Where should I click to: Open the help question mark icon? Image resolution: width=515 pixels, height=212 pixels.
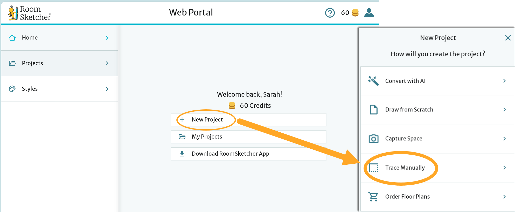click(330, 13)
